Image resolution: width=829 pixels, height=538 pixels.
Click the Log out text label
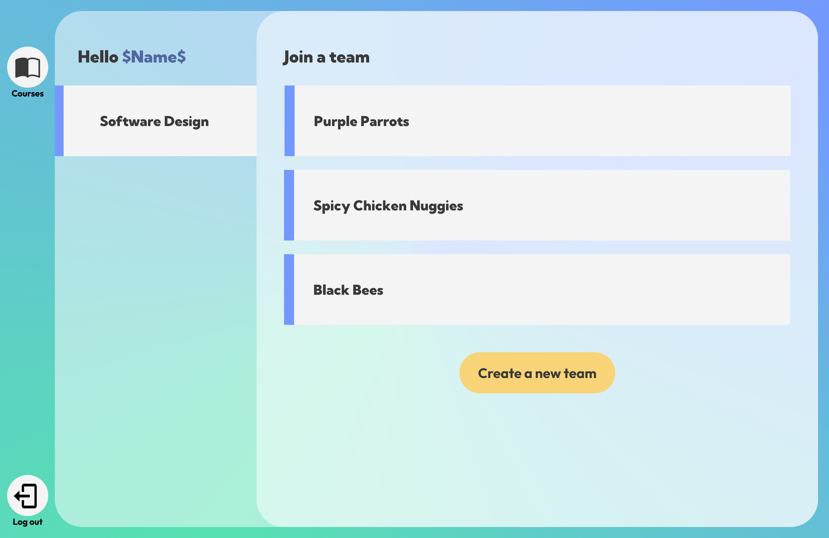click(x=28, y=522)
